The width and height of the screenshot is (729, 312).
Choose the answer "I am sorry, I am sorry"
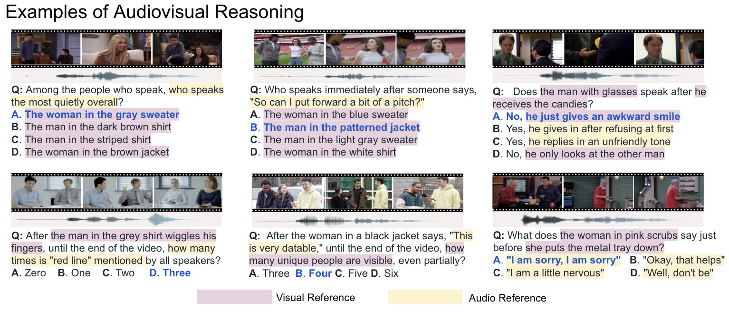coord(564,260)
